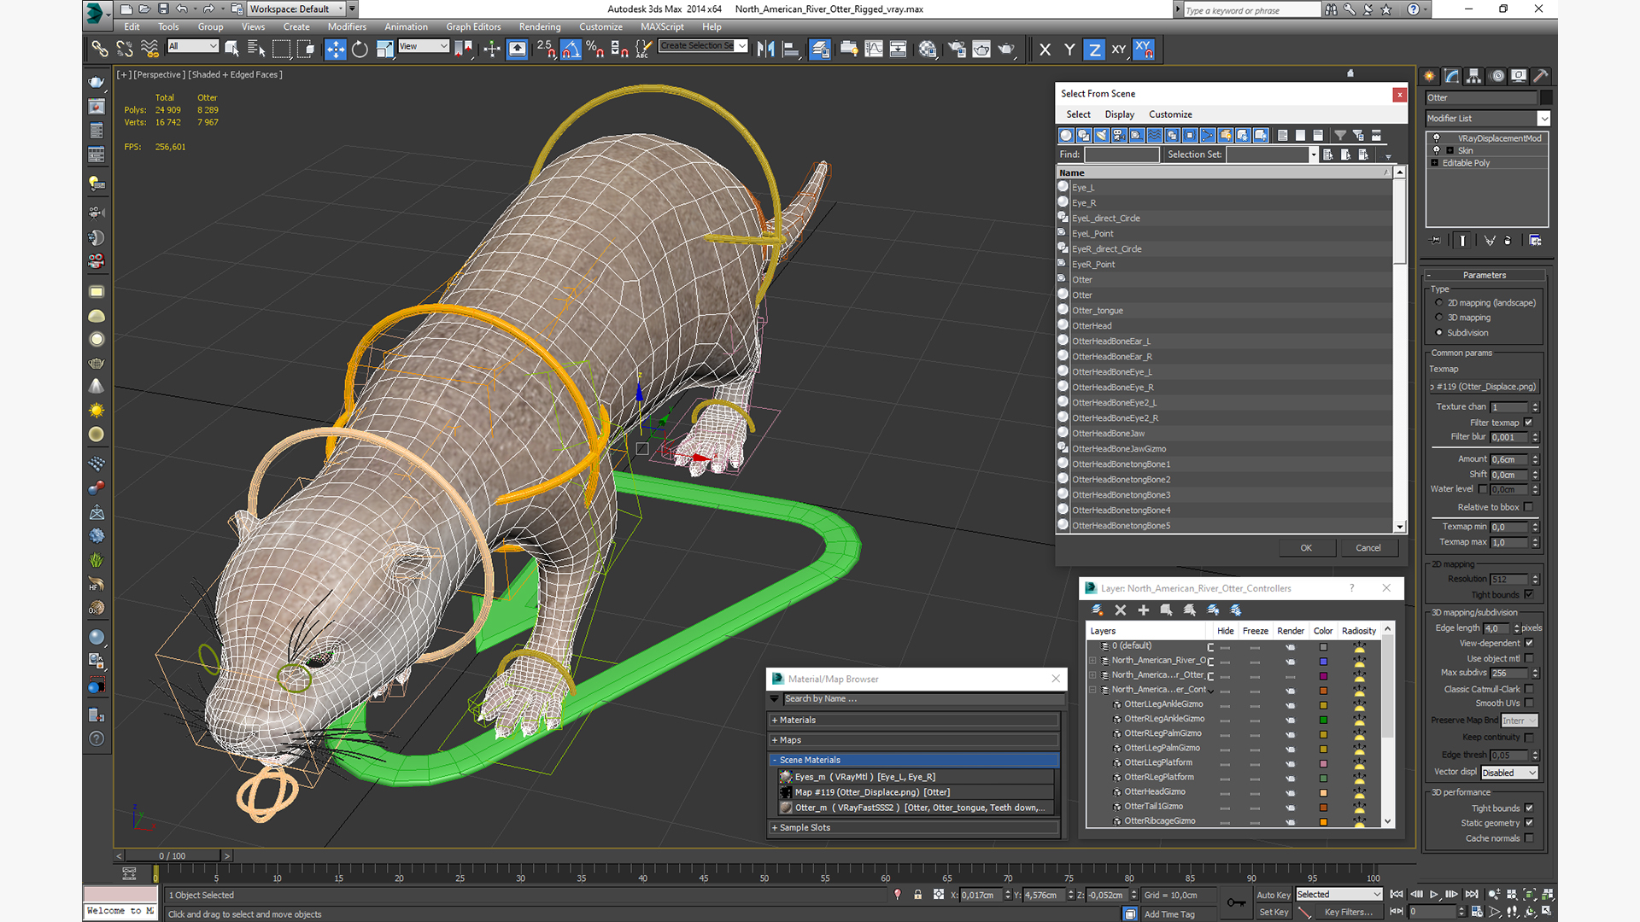Expand the Maps section in Material Browser

(x=916, y=740)
